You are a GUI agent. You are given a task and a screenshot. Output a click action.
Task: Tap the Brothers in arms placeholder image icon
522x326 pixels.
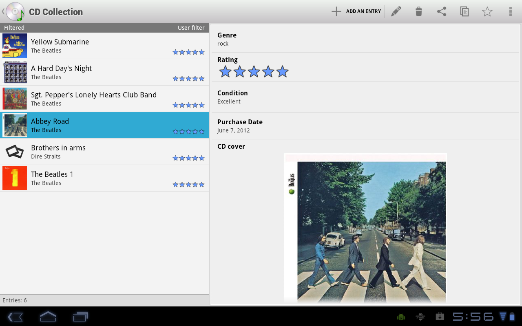pos(15,152)
